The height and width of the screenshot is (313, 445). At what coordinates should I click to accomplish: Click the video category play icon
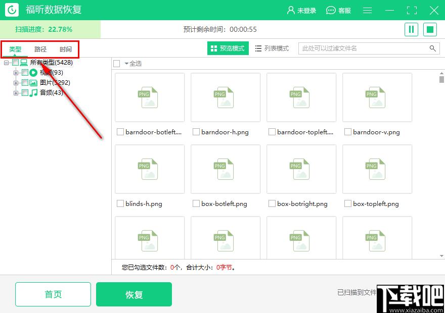33,73
